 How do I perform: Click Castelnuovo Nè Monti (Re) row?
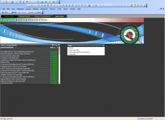pyautogui.click(x=25, y=58)
